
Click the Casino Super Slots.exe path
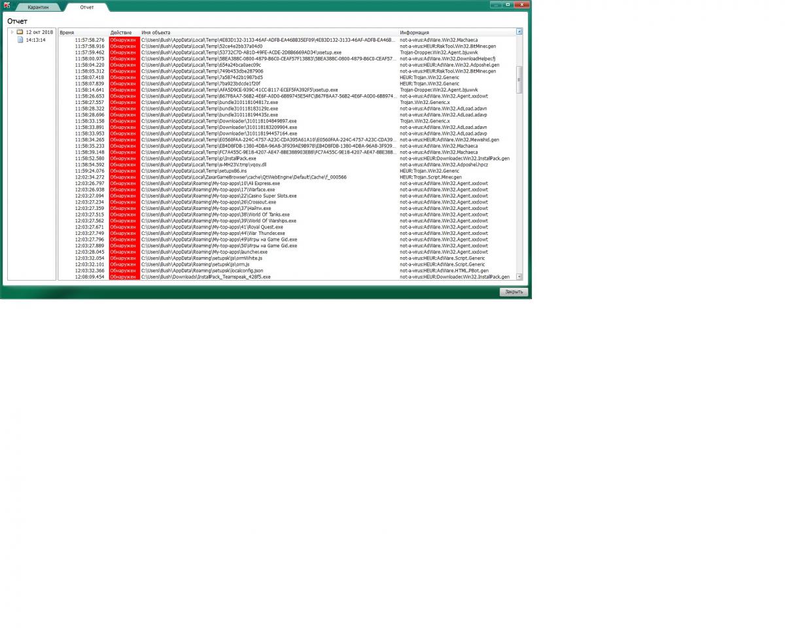pyautogui.click(x=219, y=196)
